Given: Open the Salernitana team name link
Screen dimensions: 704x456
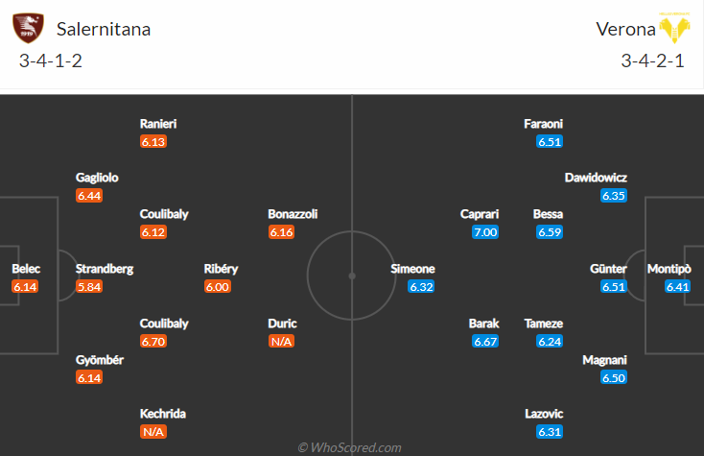Looking at the screenshot, I should [x=104, y=29].
